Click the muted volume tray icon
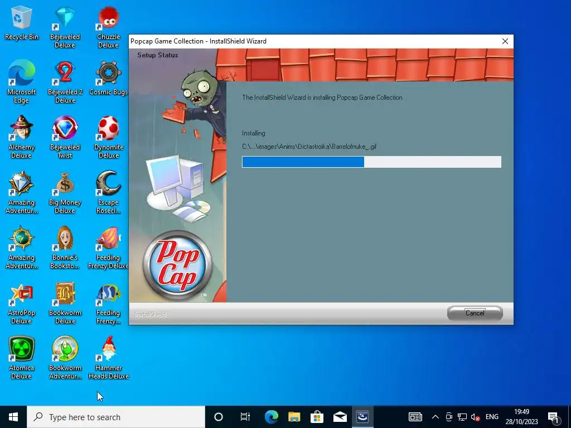This screenshot has height=428, width=571. pyautogui.click(x=475, y=417)
